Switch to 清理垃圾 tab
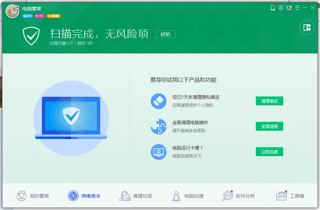The height and width of the screenshot is (210, 320). (x=136, y=196)
